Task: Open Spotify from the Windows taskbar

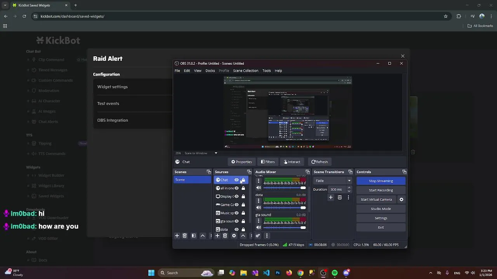Action: (335, 273)
